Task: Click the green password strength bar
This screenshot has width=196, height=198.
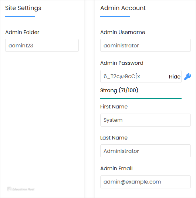Action: [x=141, y=98]
